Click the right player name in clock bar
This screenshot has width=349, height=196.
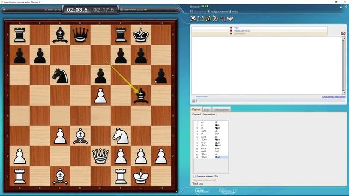click(x=133, y=10)
